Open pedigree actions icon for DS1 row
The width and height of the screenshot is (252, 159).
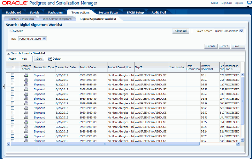26,75
